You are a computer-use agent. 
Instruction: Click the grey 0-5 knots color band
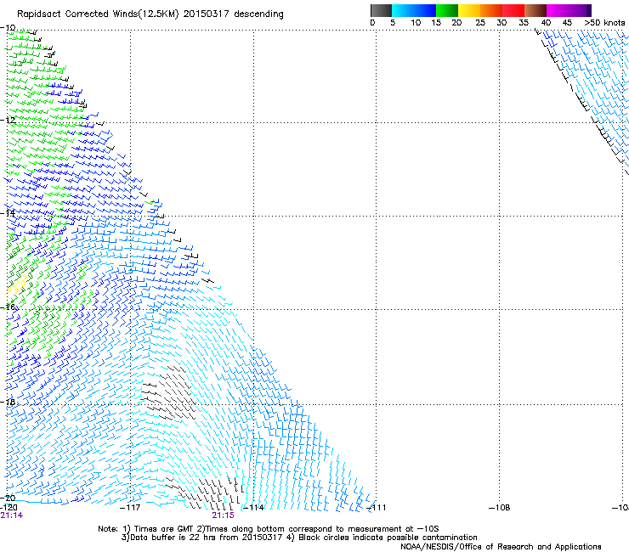pos(381,10)
